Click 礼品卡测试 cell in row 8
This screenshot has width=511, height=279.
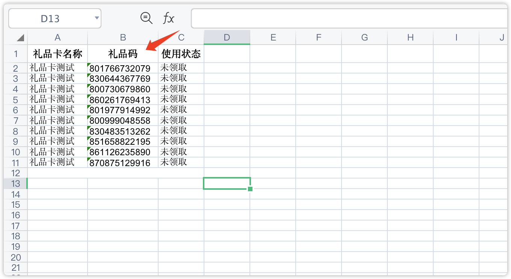(52, 131)
